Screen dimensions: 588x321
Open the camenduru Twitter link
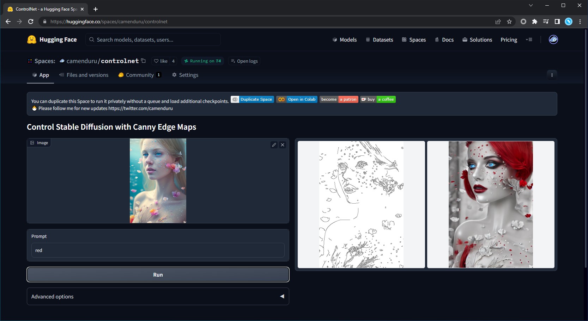tap(141, 108)
